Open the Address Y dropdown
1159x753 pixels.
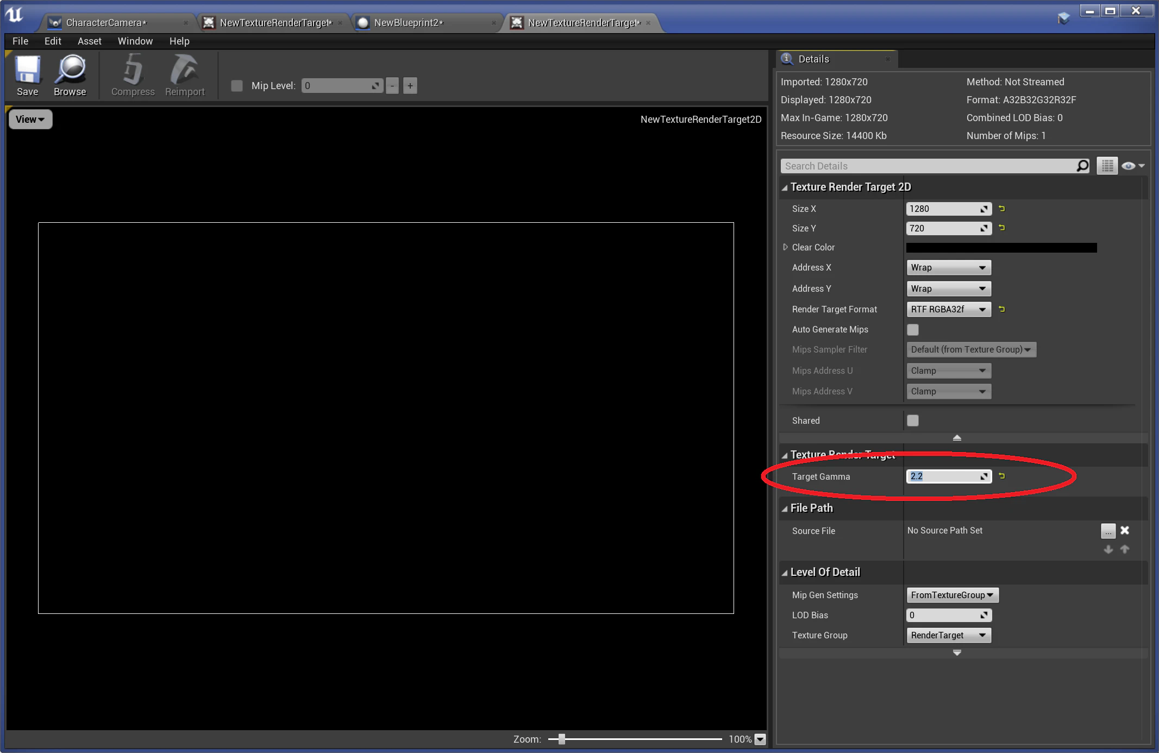[x=949, y=288]
